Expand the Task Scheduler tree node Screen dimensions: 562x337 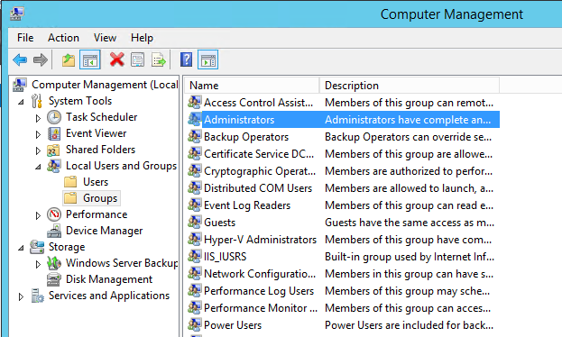point(38,118)
